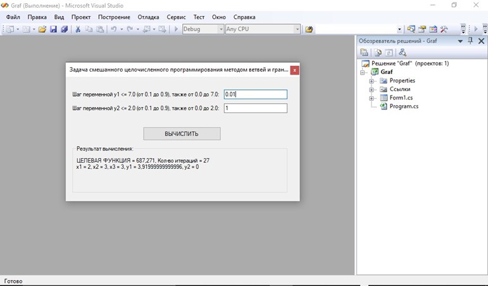Open the Вид menu

[59, 17]
